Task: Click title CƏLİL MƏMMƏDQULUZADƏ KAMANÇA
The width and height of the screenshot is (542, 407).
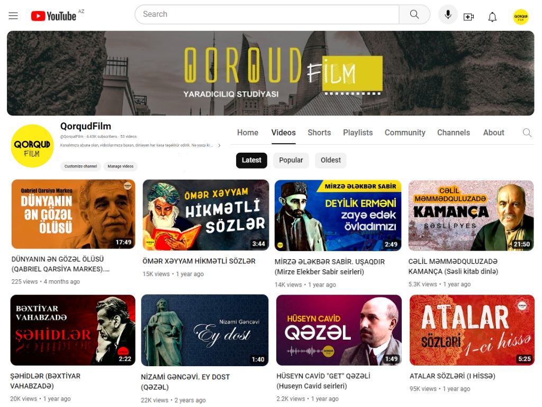Action: 453,266
